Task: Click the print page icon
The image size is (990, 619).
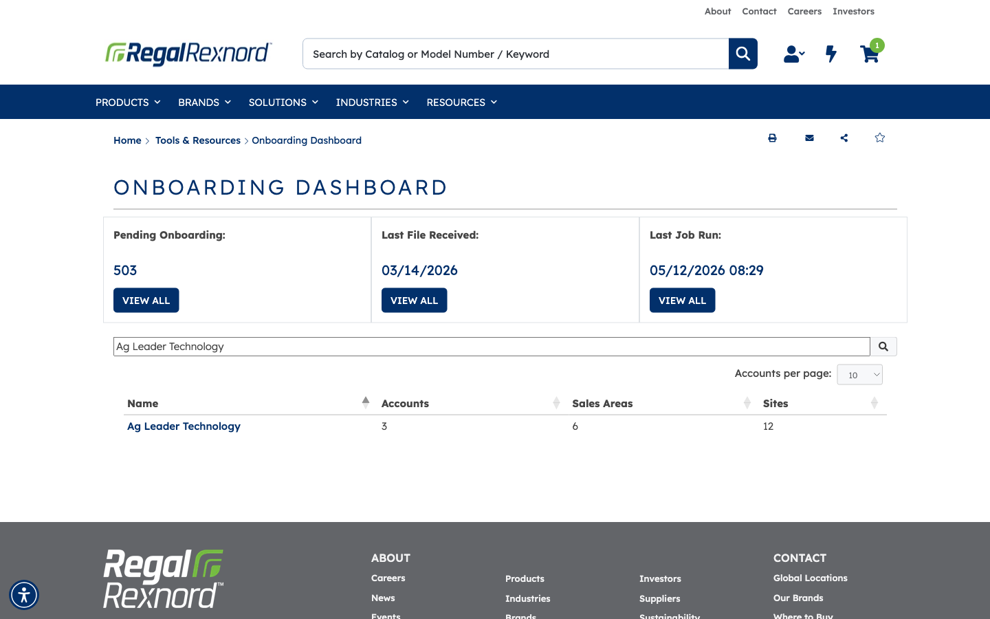Action: coord(772,138)
